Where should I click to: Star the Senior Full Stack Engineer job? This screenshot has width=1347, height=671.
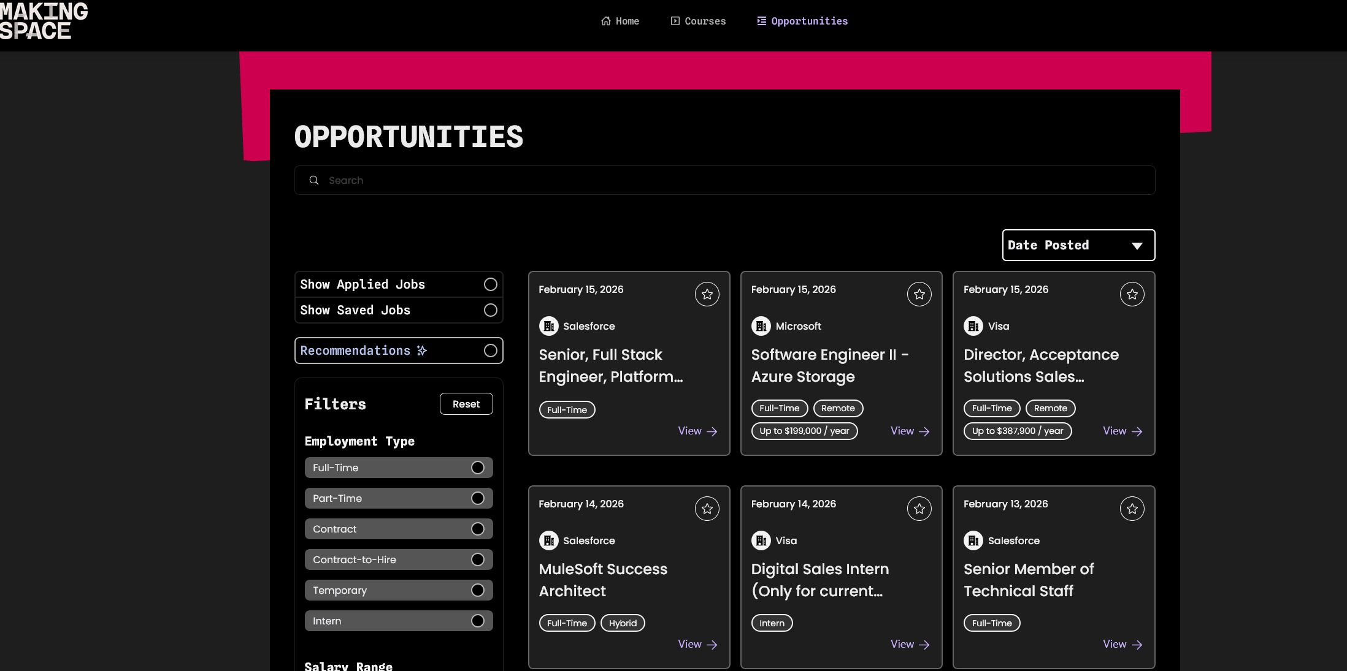point(707,295)
